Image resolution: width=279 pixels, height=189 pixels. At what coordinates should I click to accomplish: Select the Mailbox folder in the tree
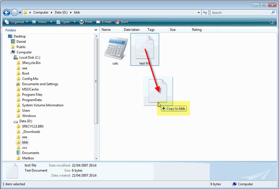25,158
